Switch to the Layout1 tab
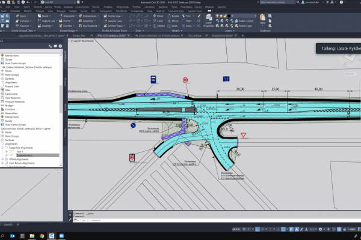The image size is (361, 240). click(8, 224)
